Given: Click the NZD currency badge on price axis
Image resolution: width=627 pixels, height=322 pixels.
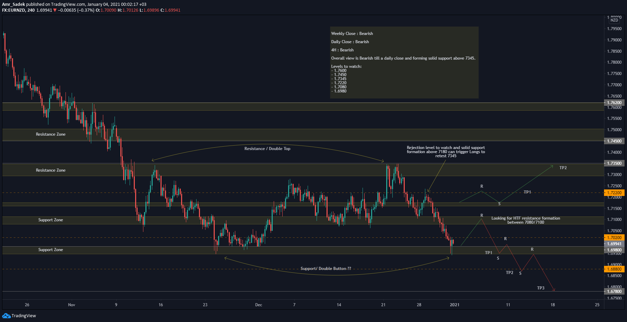Looking at the screenshot, I should [614, 20].
